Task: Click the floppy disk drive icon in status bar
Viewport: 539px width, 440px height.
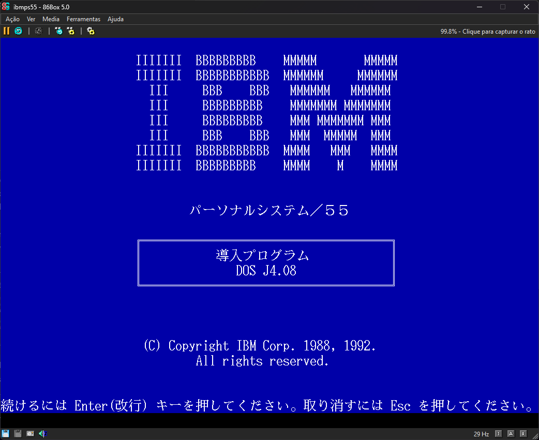Action: (x=6, y=433)
